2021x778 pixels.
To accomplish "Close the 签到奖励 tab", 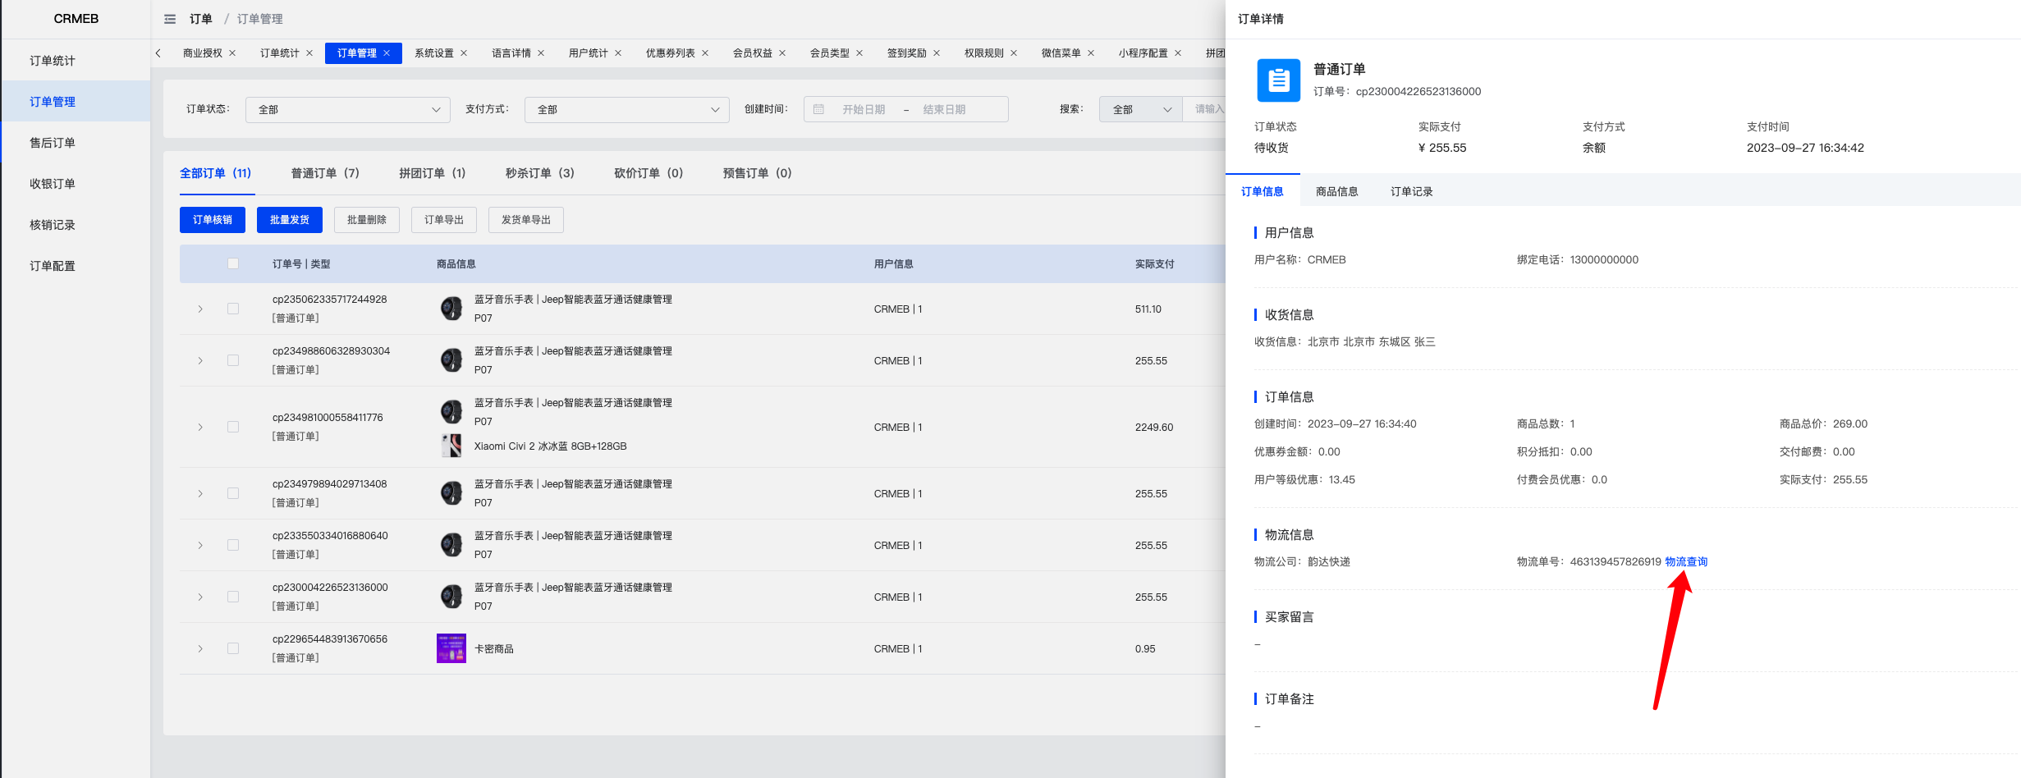I will click(x=937, y=53).
